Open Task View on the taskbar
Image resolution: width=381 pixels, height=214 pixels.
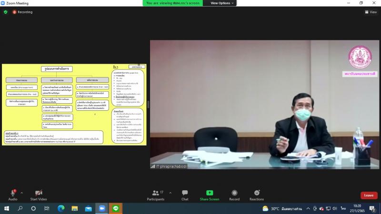47,208
